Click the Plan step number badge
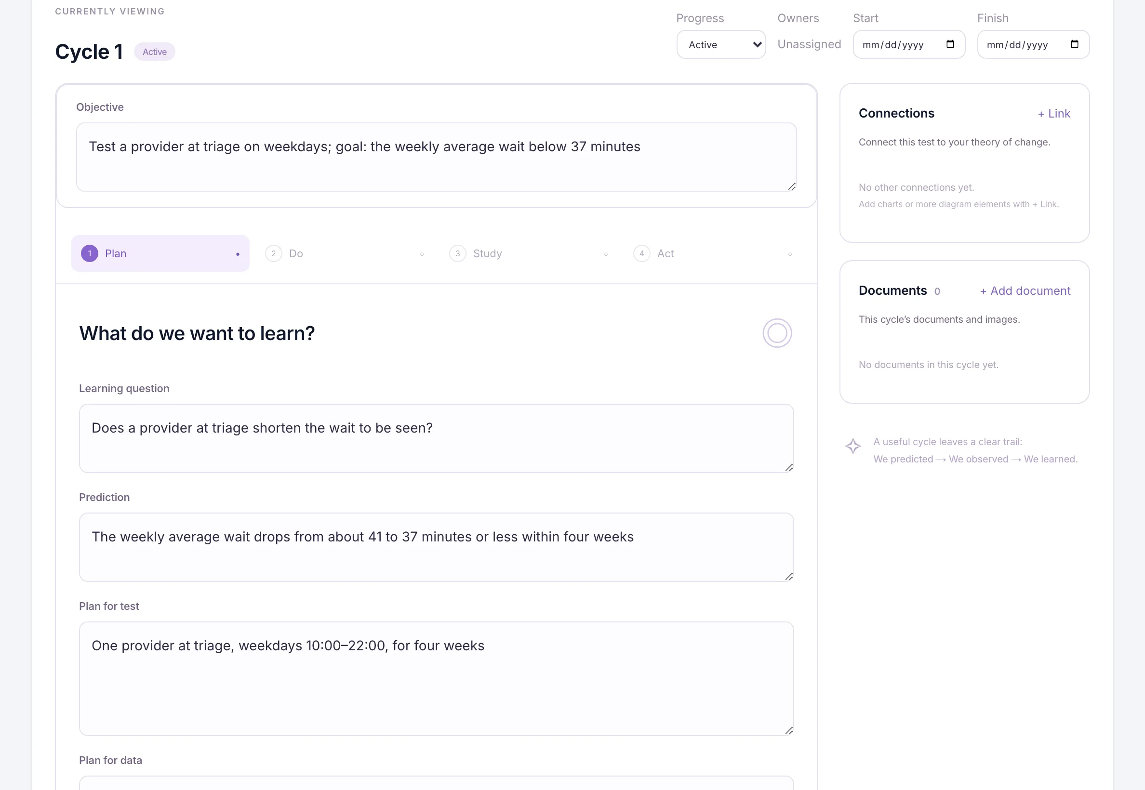The width and height of the screenshot is (1145, 790). click(90, 253)
